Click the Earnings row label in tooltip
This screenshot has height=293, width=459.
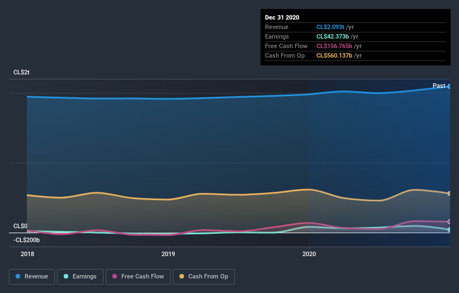click(277, 36)
